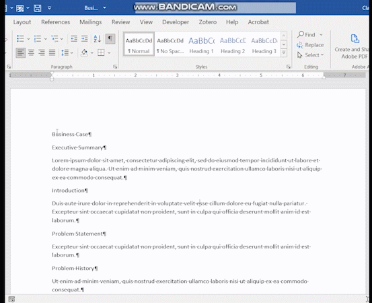This screenshot has width=372, height=303.
Task: Open the Paragraph settings dialog launcher
Action: [115, 67]
